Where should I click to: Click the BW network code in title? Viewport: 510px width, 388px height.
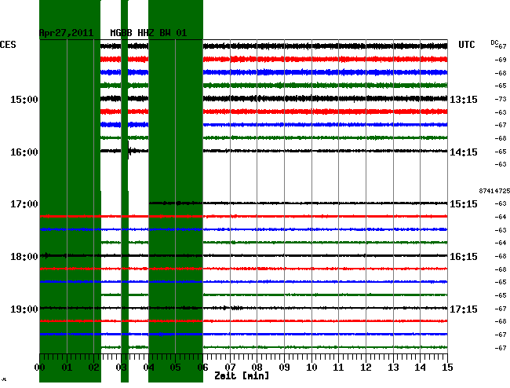pos(165,33)
